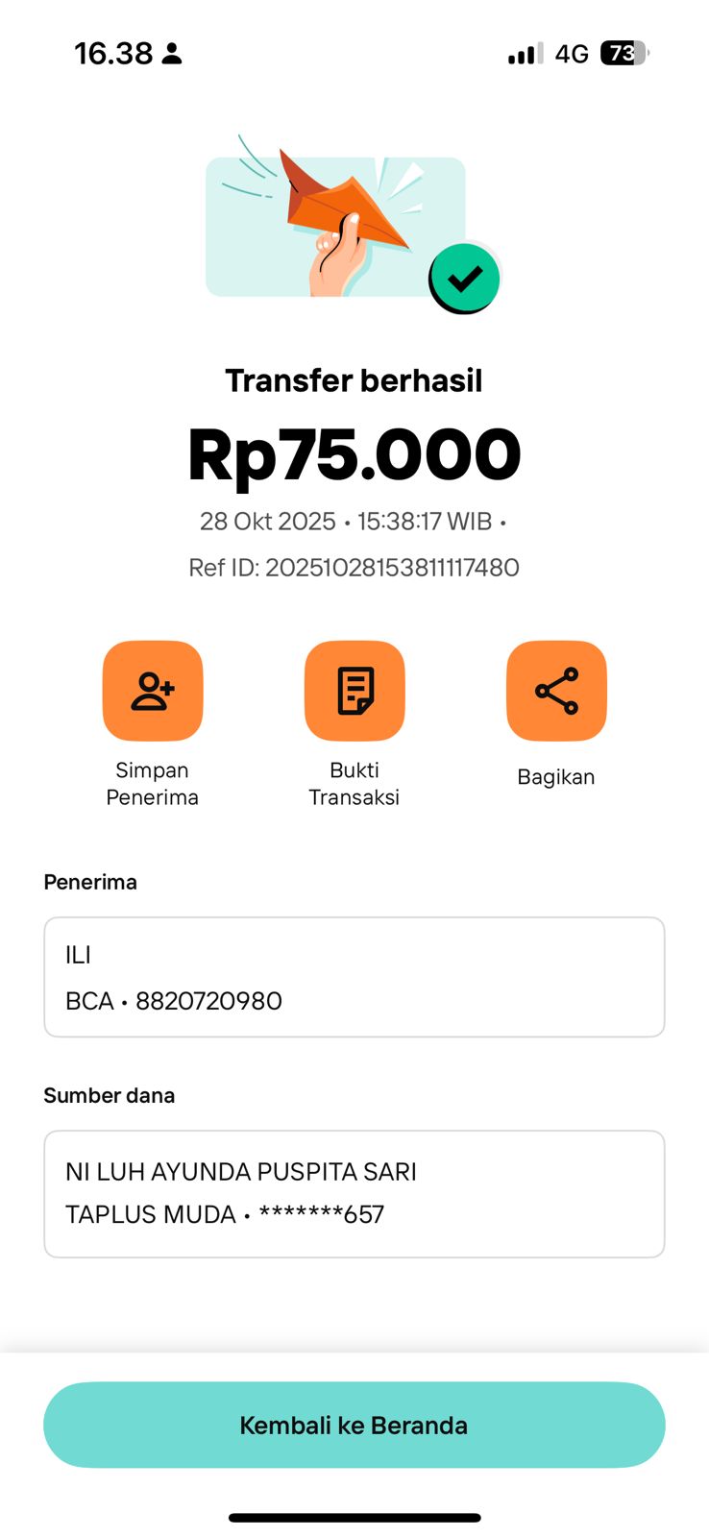Select the Sumber dana account card
709x1537 pixels.
354,1193
